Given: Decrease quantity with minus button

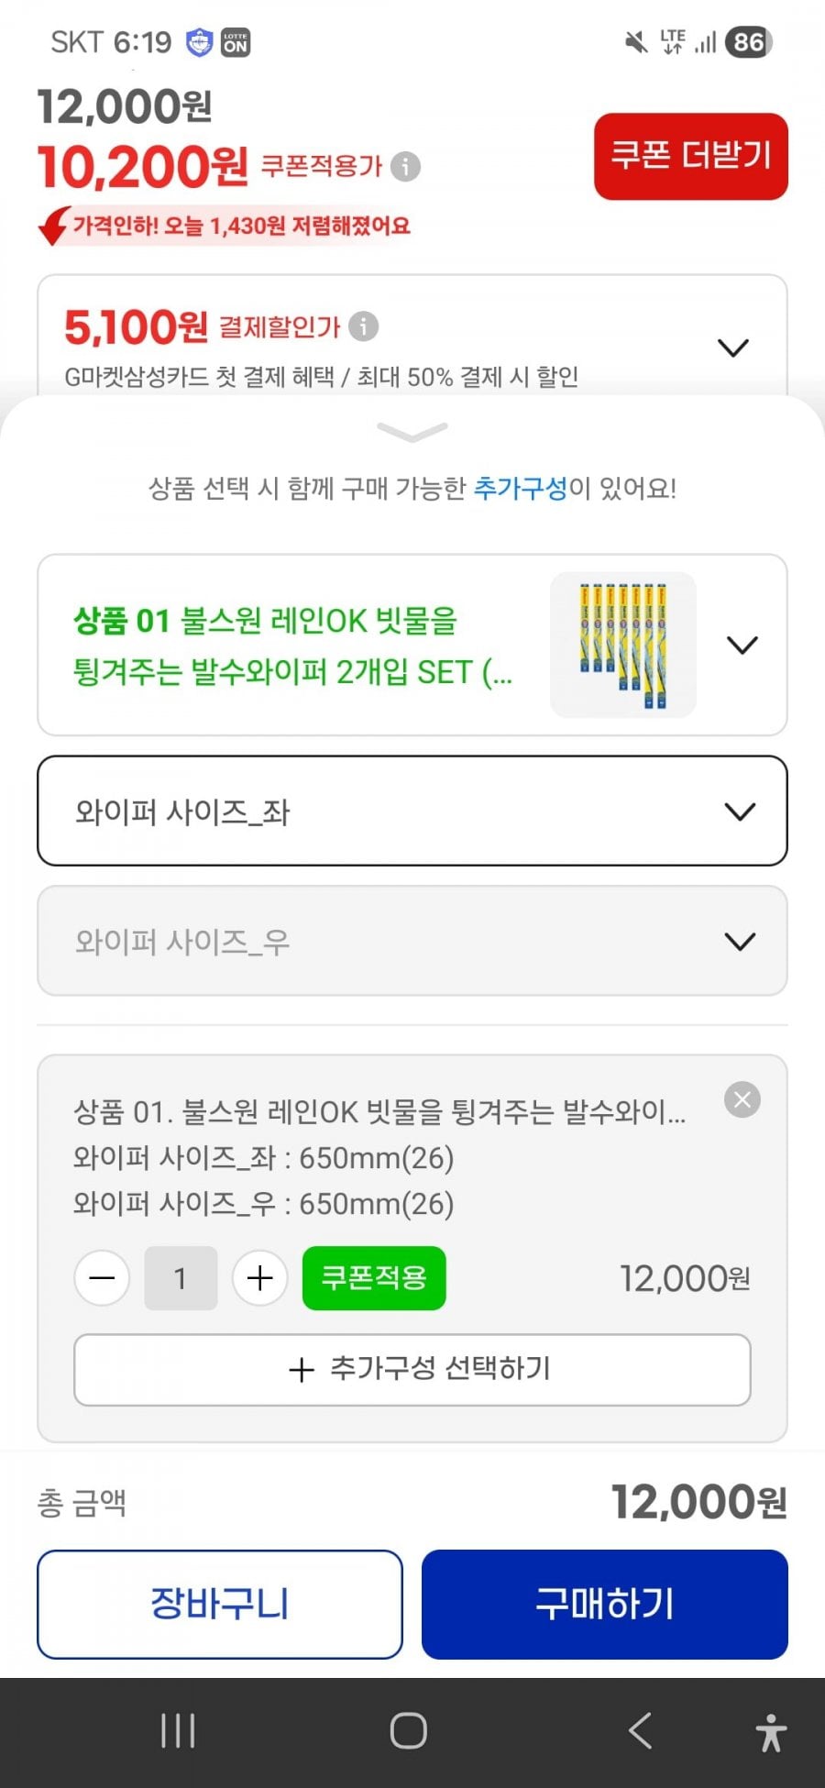Looking at the screenshot, I should [103, 1278].
